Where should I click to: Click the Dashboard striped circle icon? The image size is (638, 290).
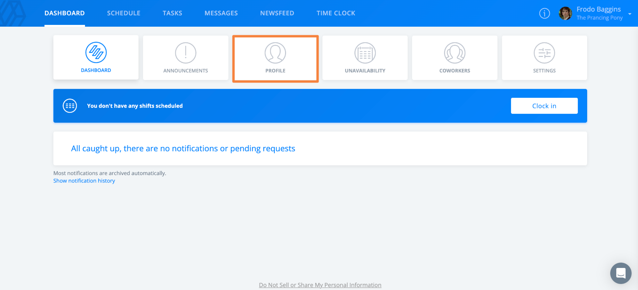[96, 53]
